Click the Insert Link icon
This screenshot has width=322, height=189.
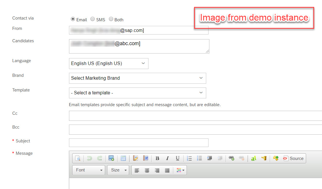(x=231, y=158)
